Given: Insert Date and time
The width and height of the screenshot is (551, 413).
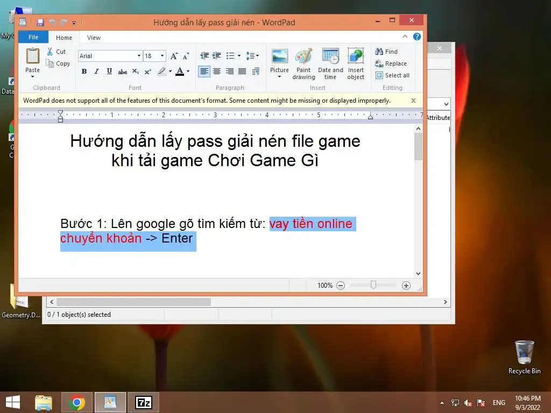Looking at the screenshot, I should point(330,63).
